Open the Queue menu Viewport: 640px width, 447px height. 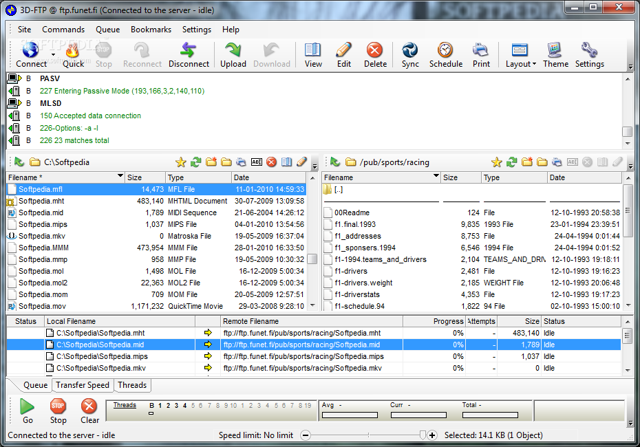[108, 30]
